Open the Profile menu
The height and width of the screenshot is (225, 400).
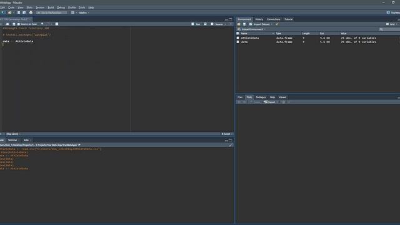click(x=72, y=7)
